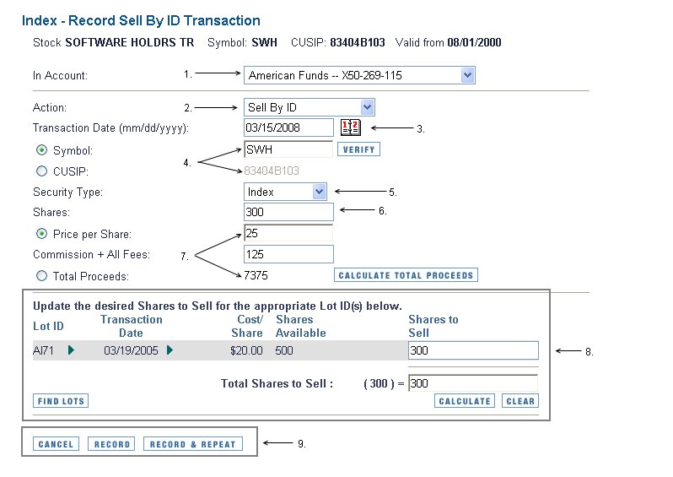Select the CUSIP radio button

(41, 171)
